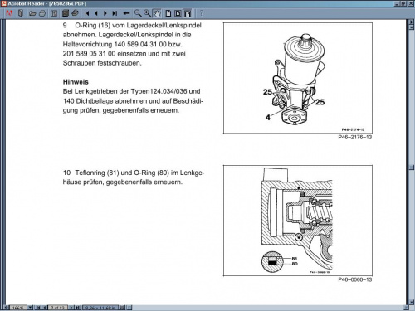The height and width of the screenshot is (311, 415).
Task: Click the go-back left arrow icon
Action: [126, 13]
